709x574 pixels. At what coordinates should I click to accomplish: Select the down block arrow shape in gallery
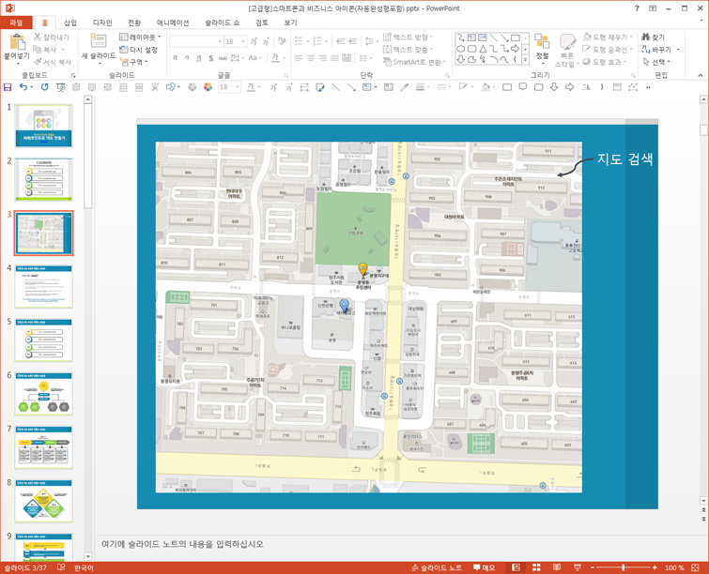coord(461,60)
